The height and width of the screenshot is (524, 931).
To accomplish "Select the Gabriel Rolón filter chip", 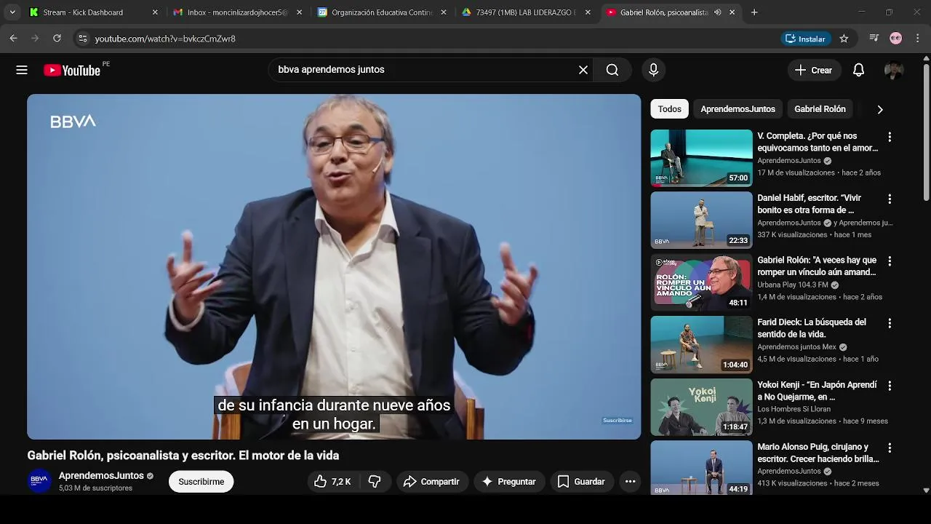I will [820, 109].
